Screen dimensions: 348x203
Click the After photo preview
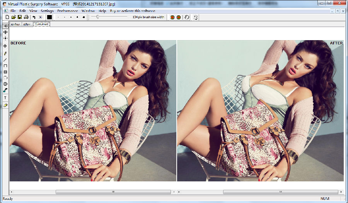click(x=260, y=111)
